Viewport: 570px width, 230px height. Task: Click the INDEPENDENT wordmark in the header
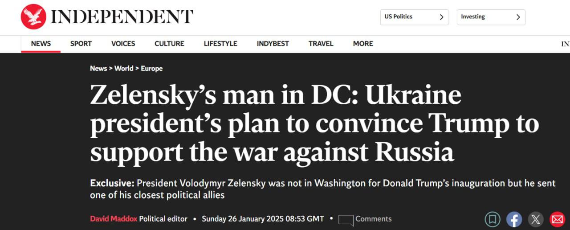tap(122, 17)
